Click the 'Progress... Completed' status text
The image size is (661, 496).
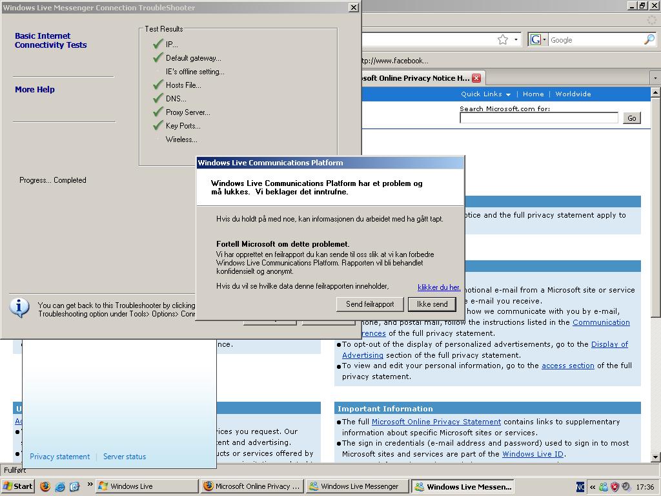pyautogui.click(x=53, y=180)
